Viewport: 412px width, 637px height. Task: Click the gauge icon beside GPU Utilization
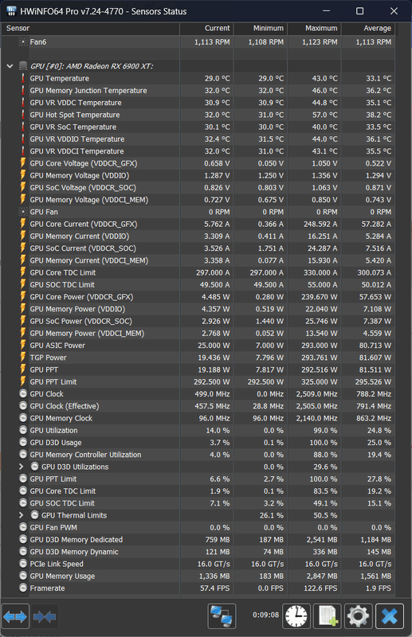pyautogui.click(x=23, y=430)
